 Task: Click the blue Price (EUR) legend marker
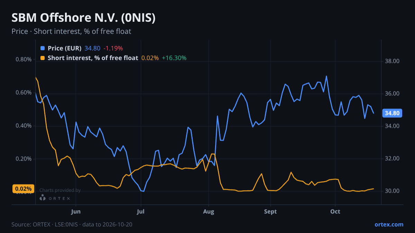click(43, 48)
